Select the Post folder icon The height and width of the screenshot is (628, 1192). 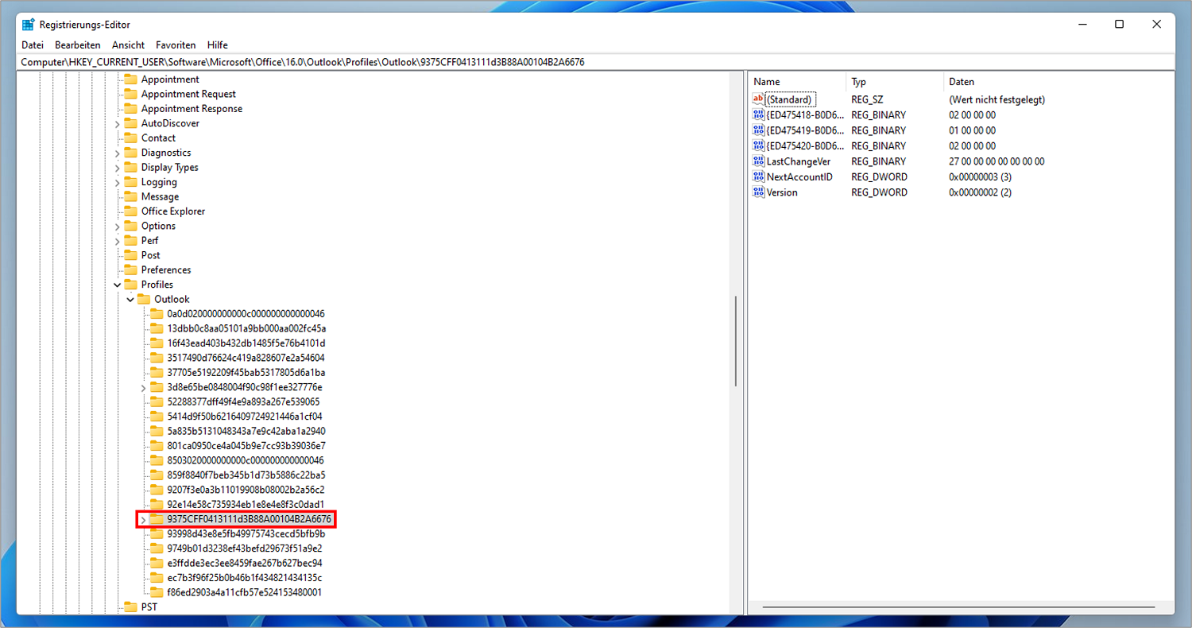[130, 255]
